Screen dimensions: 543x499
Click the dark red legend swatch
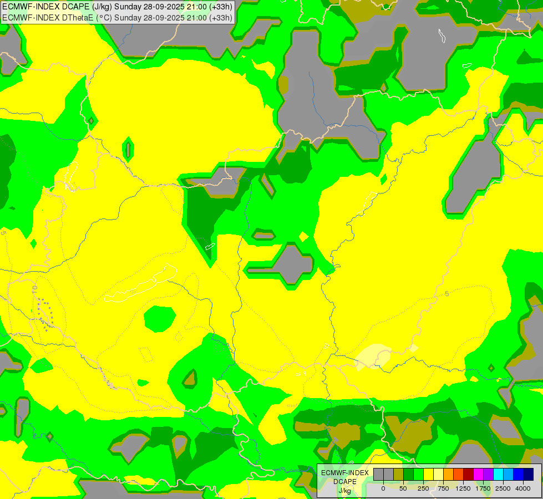469,475
